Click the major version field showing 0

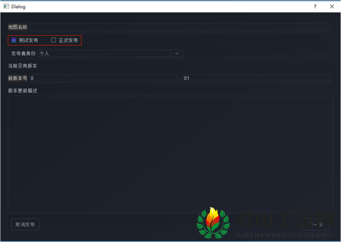click(103, 78)
